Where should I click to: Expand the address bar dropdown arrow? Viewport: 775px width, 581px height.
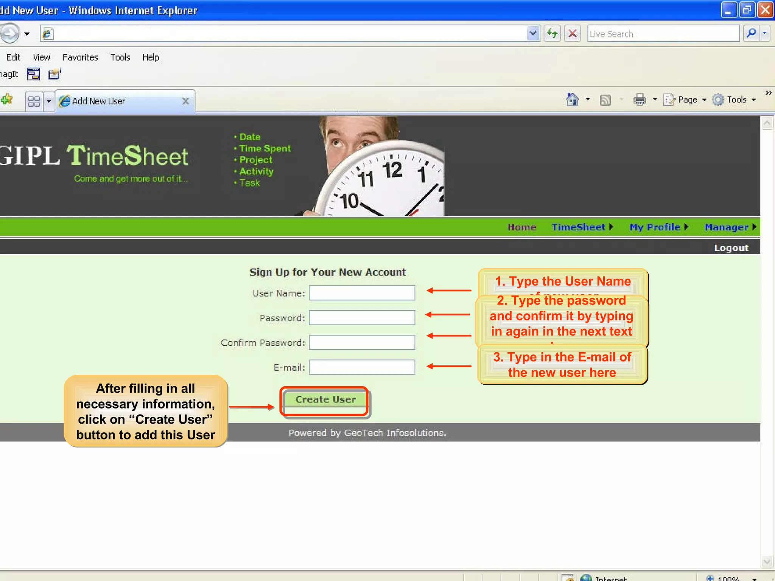click(533, 34)
